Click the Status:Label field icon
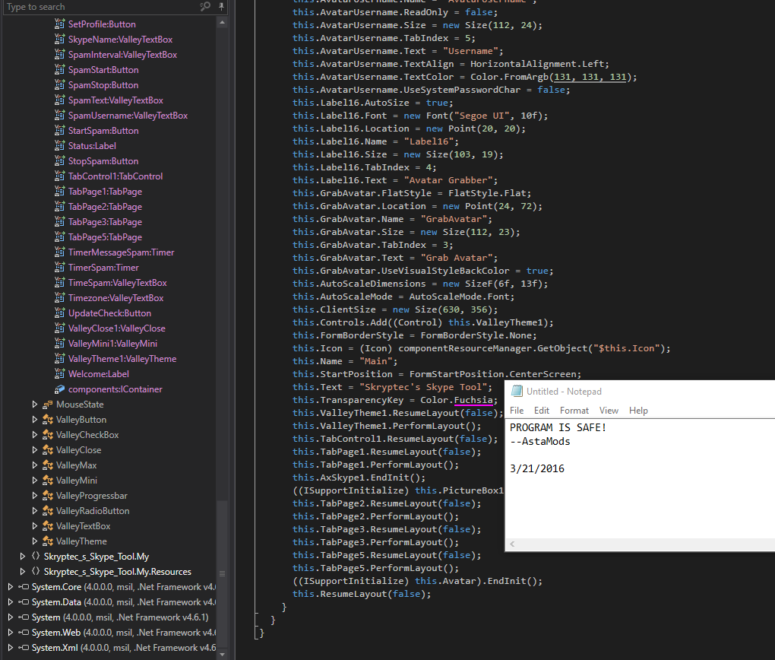Viewport: 775px width, 660px height. click(60, 145)
